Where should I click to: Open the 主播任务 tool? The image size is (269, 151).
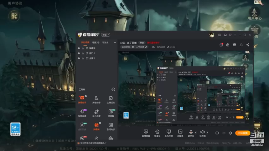[x=111, y=99]
